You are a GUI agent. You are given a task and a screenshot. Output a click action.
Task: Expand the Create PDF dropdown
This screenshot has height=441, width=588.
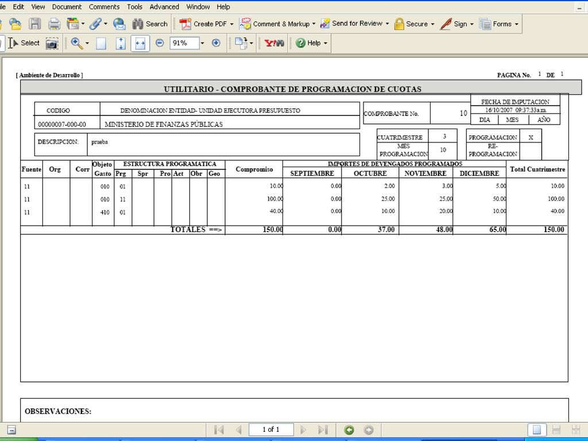point(232,24)
